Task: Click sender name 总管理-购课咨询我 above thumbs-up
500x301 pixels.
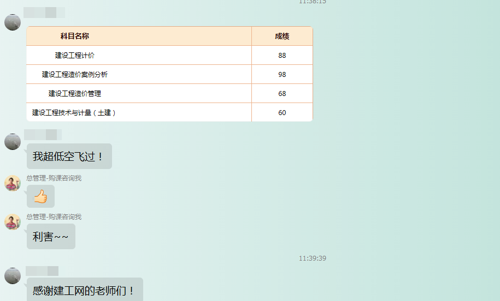Action: [x=54, y=178]
